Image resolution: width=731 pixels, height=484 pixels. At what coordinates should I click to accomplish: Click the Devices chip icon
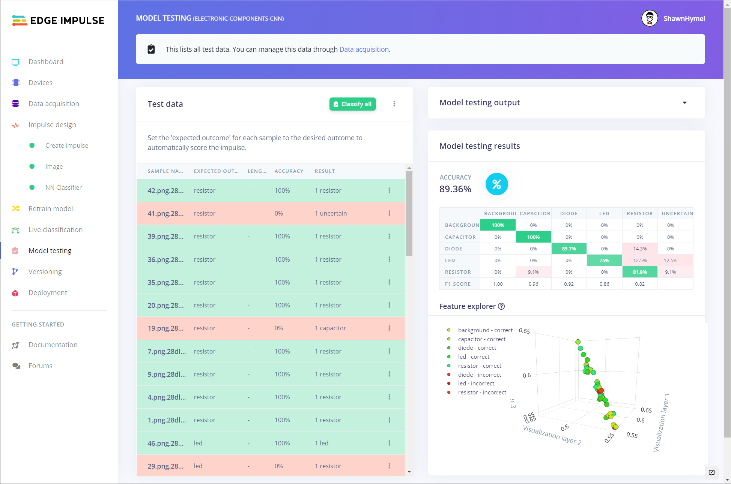pyautogui.click(x=15, y=82)
